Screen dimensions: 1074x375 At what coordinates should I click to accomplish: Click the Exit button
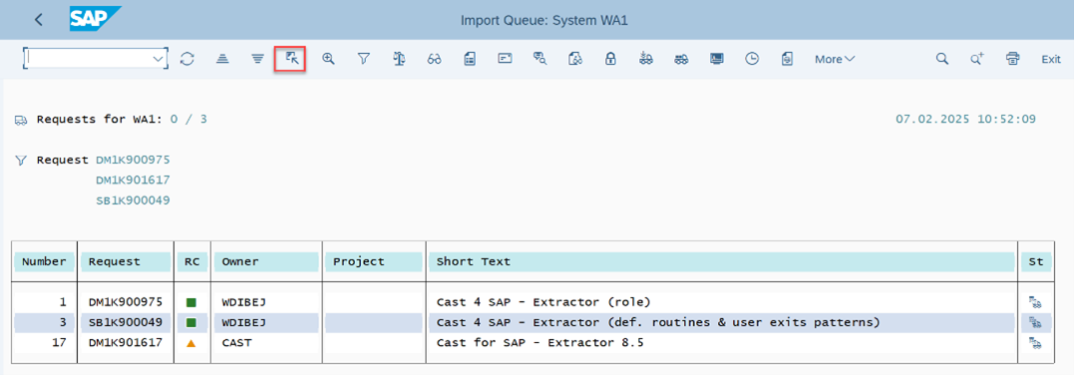[x=1051, y=59]
